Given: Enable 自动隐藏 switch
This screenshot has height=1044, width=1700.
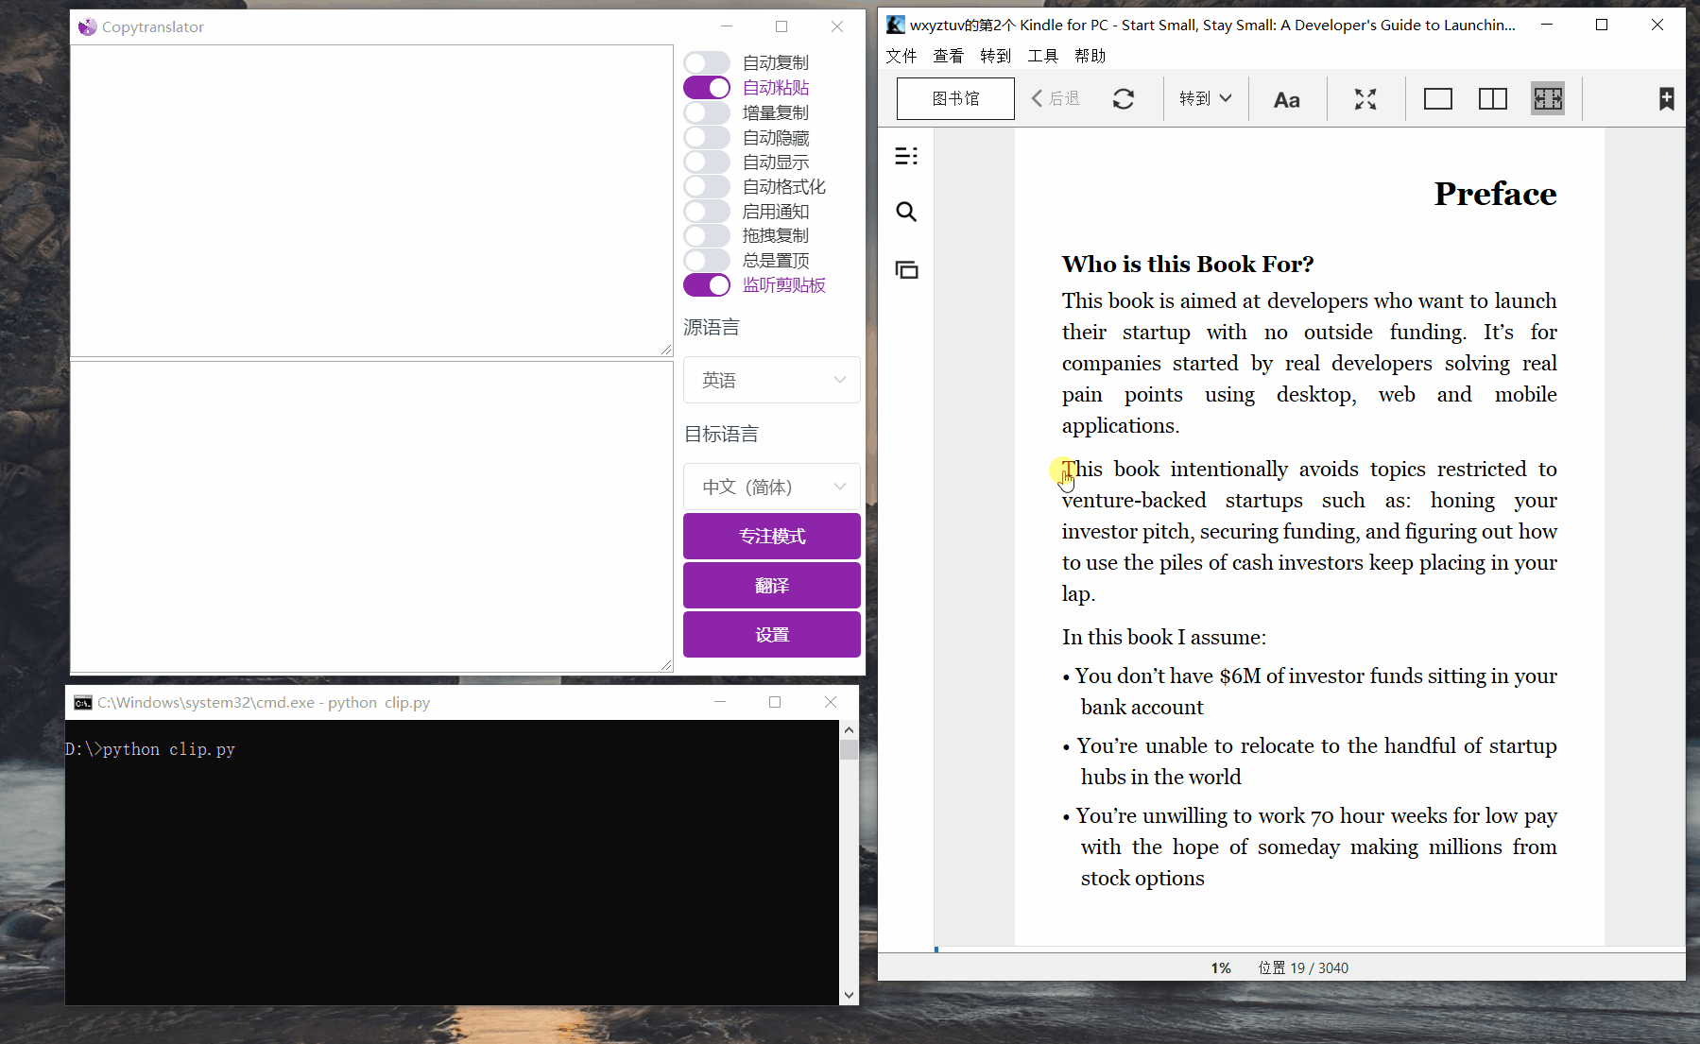Looking at the screenshot, I should [707, 138].
